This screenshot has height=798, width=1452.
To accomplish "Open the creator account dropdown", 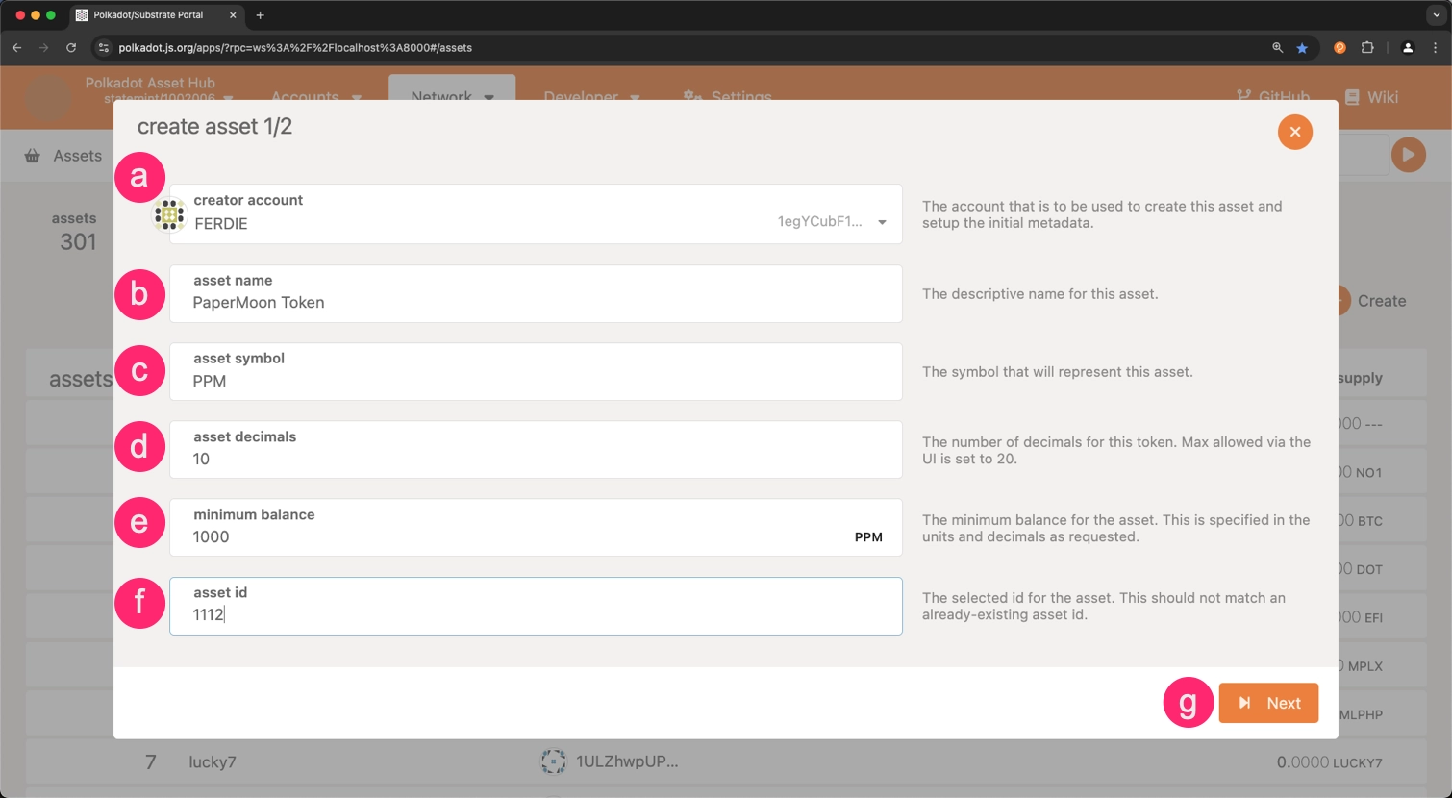I will [881, 222].
